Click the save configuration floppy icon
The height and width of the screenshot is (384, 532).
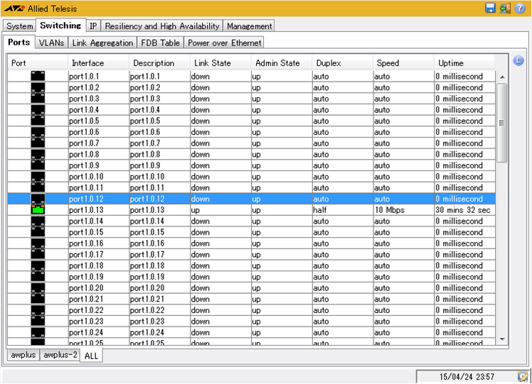tap(491, 8)
